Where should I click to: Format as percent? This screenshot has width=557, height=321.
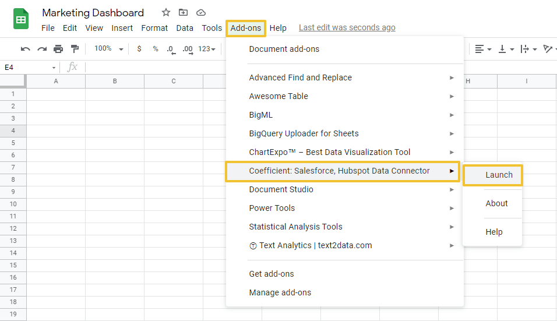pyautogui.click(x=156, y=49)
